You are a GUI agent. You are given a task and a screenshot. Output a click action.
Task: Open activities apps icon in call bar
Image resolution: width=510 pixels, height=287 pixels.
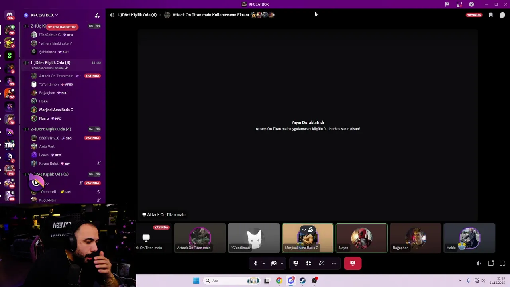pos(308,263)
